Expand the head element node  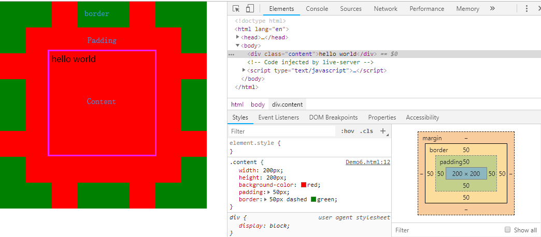point(238,37)
